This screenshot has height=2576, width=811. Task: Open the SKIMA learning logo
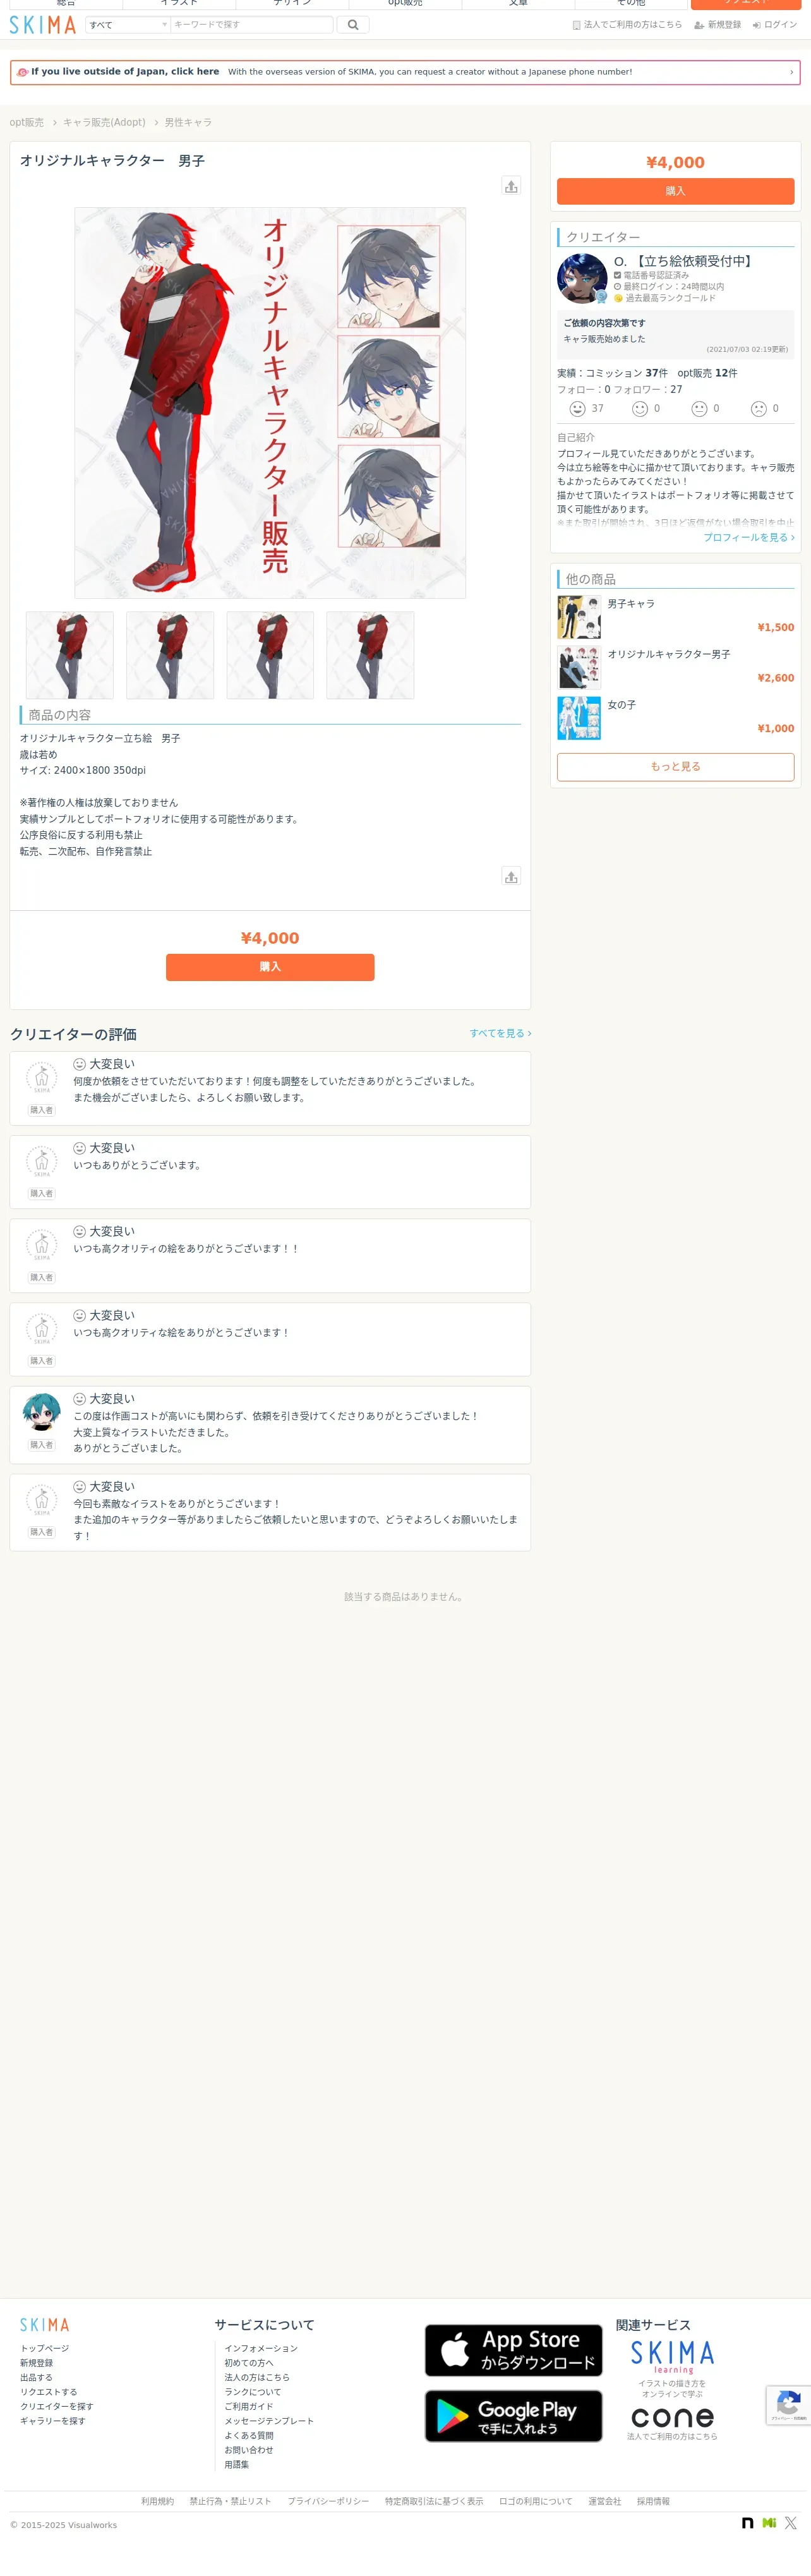point(672,2357)
